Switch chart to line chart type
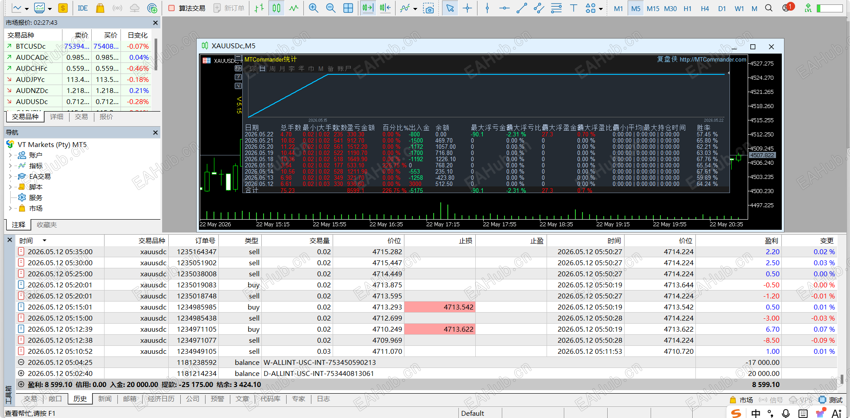Image resolution: width=850 pixels, height=418 pixels. [x=294, y=8]
